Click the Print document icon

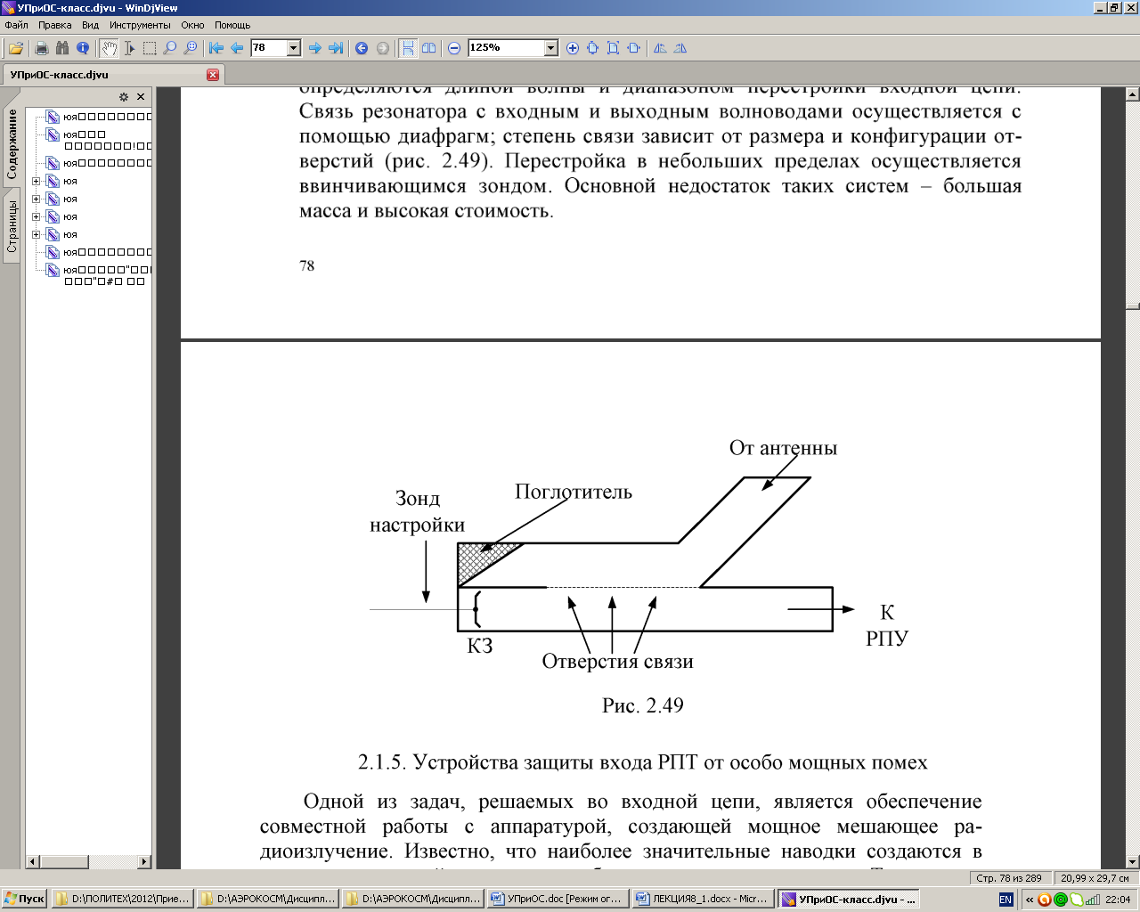tap(41, 48)
